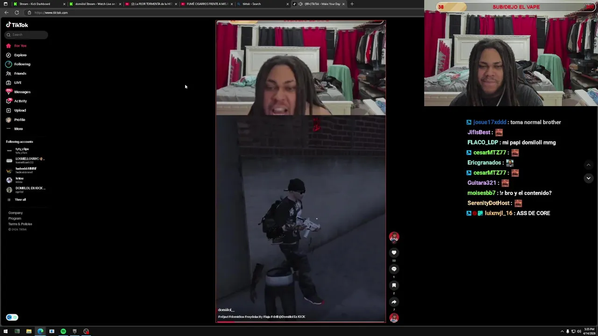The width and height of the screenshot is (598, 336).
Task: Click the site lock icon
Action: 29,13
